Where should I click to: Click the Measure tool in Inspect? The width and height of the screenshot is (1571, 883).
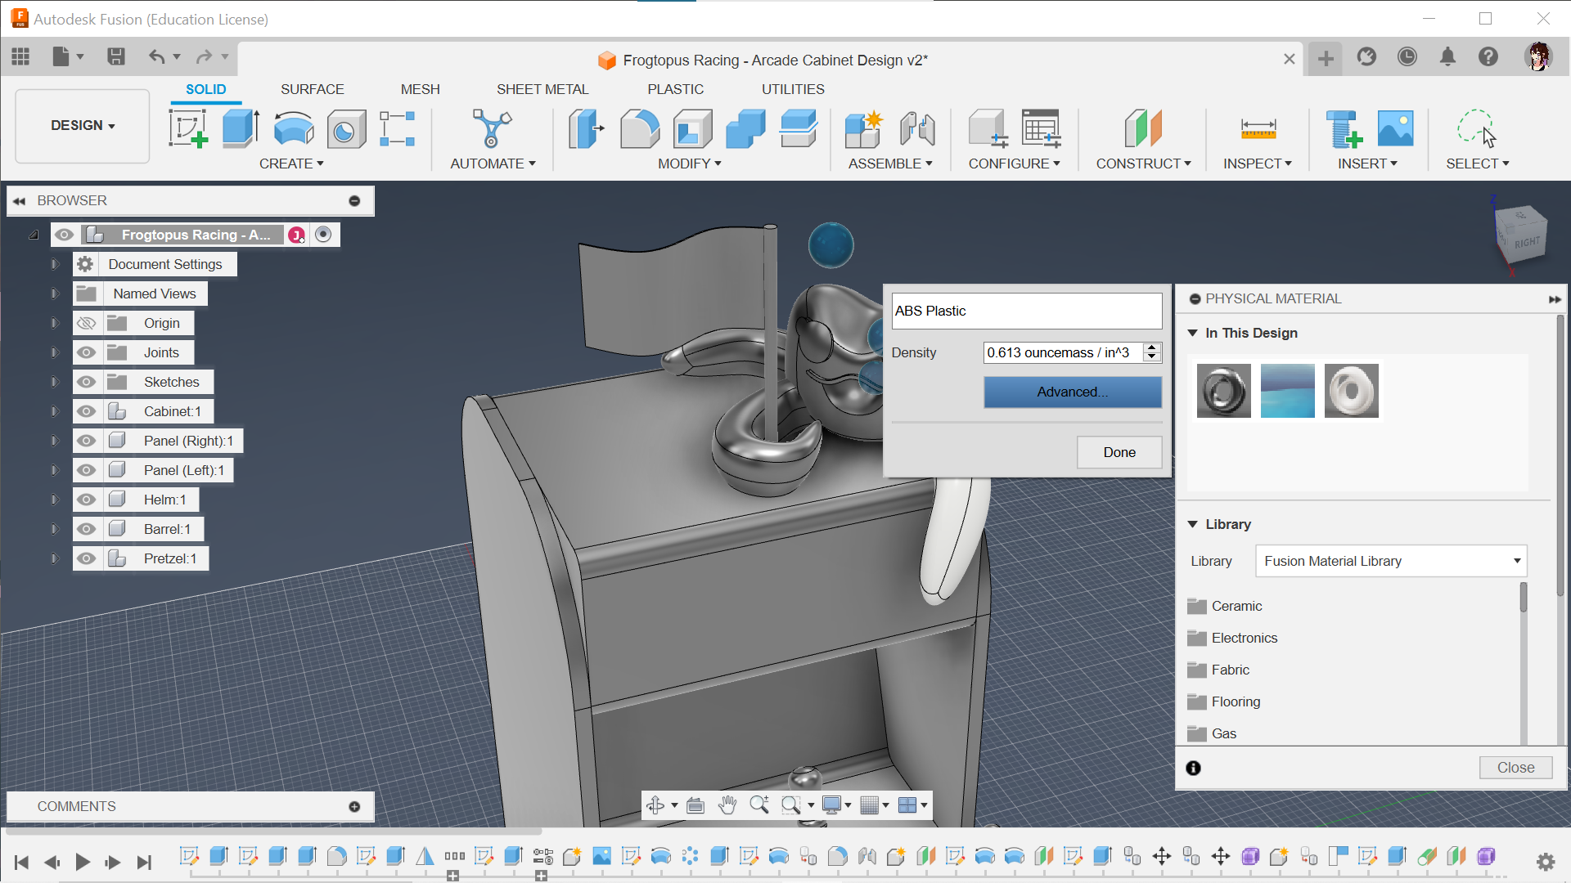1255,128
